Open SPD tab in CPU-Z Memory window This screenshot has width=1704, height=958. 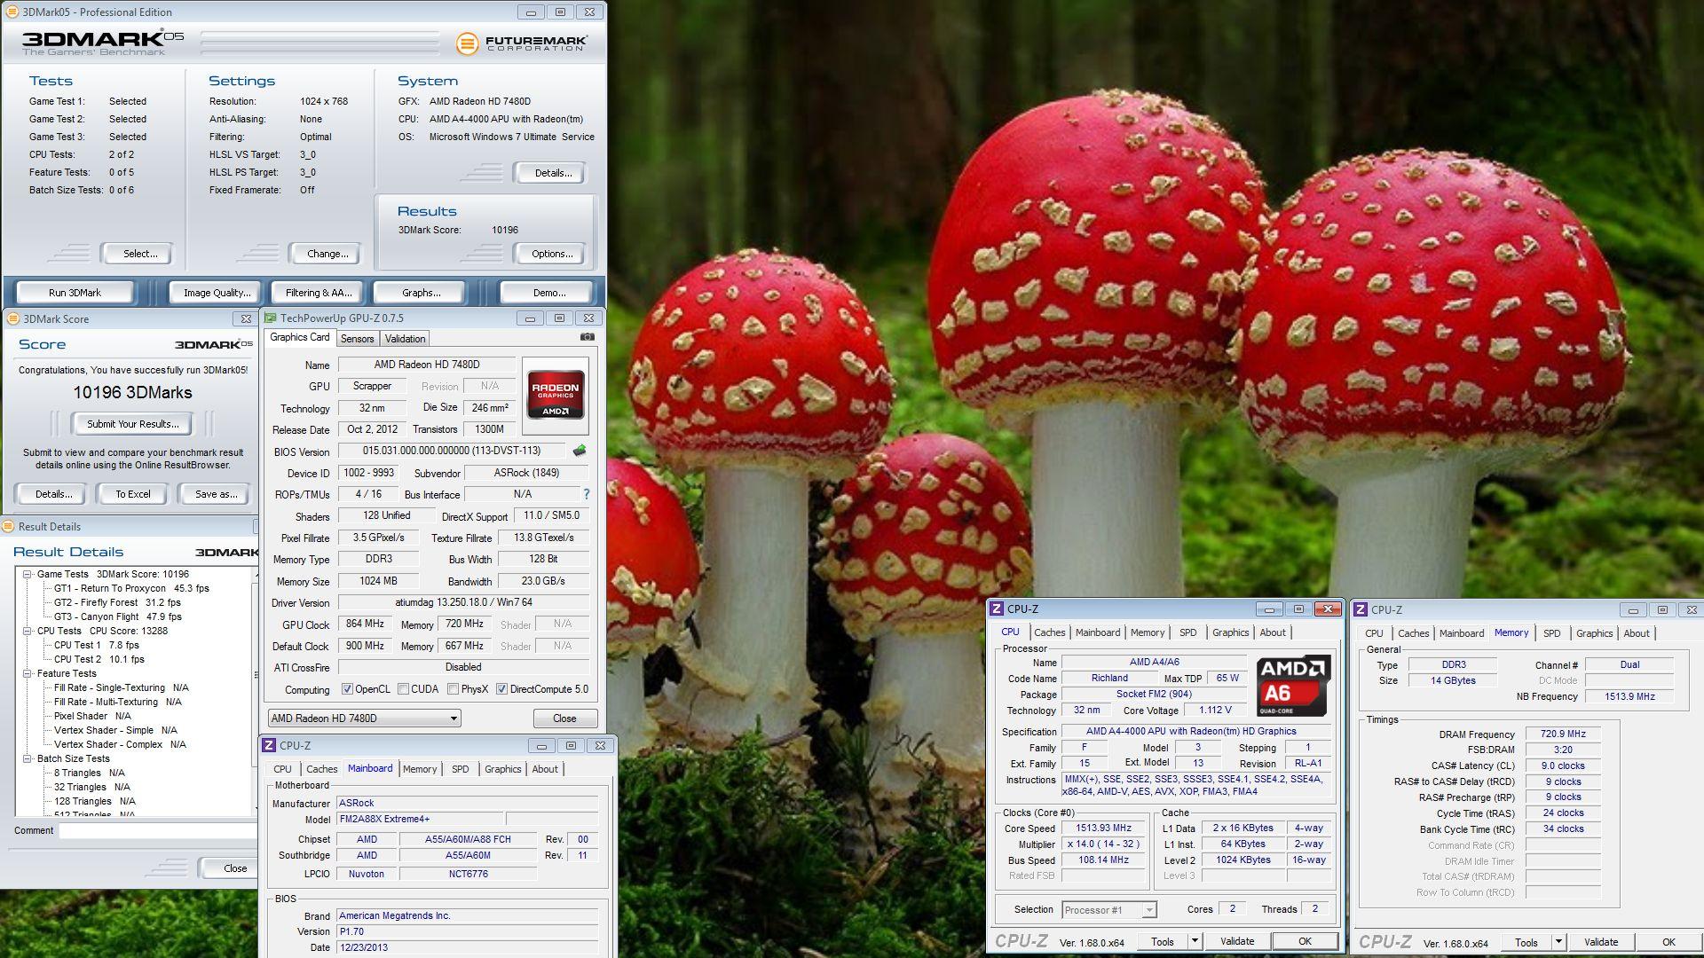point(1551,633)
